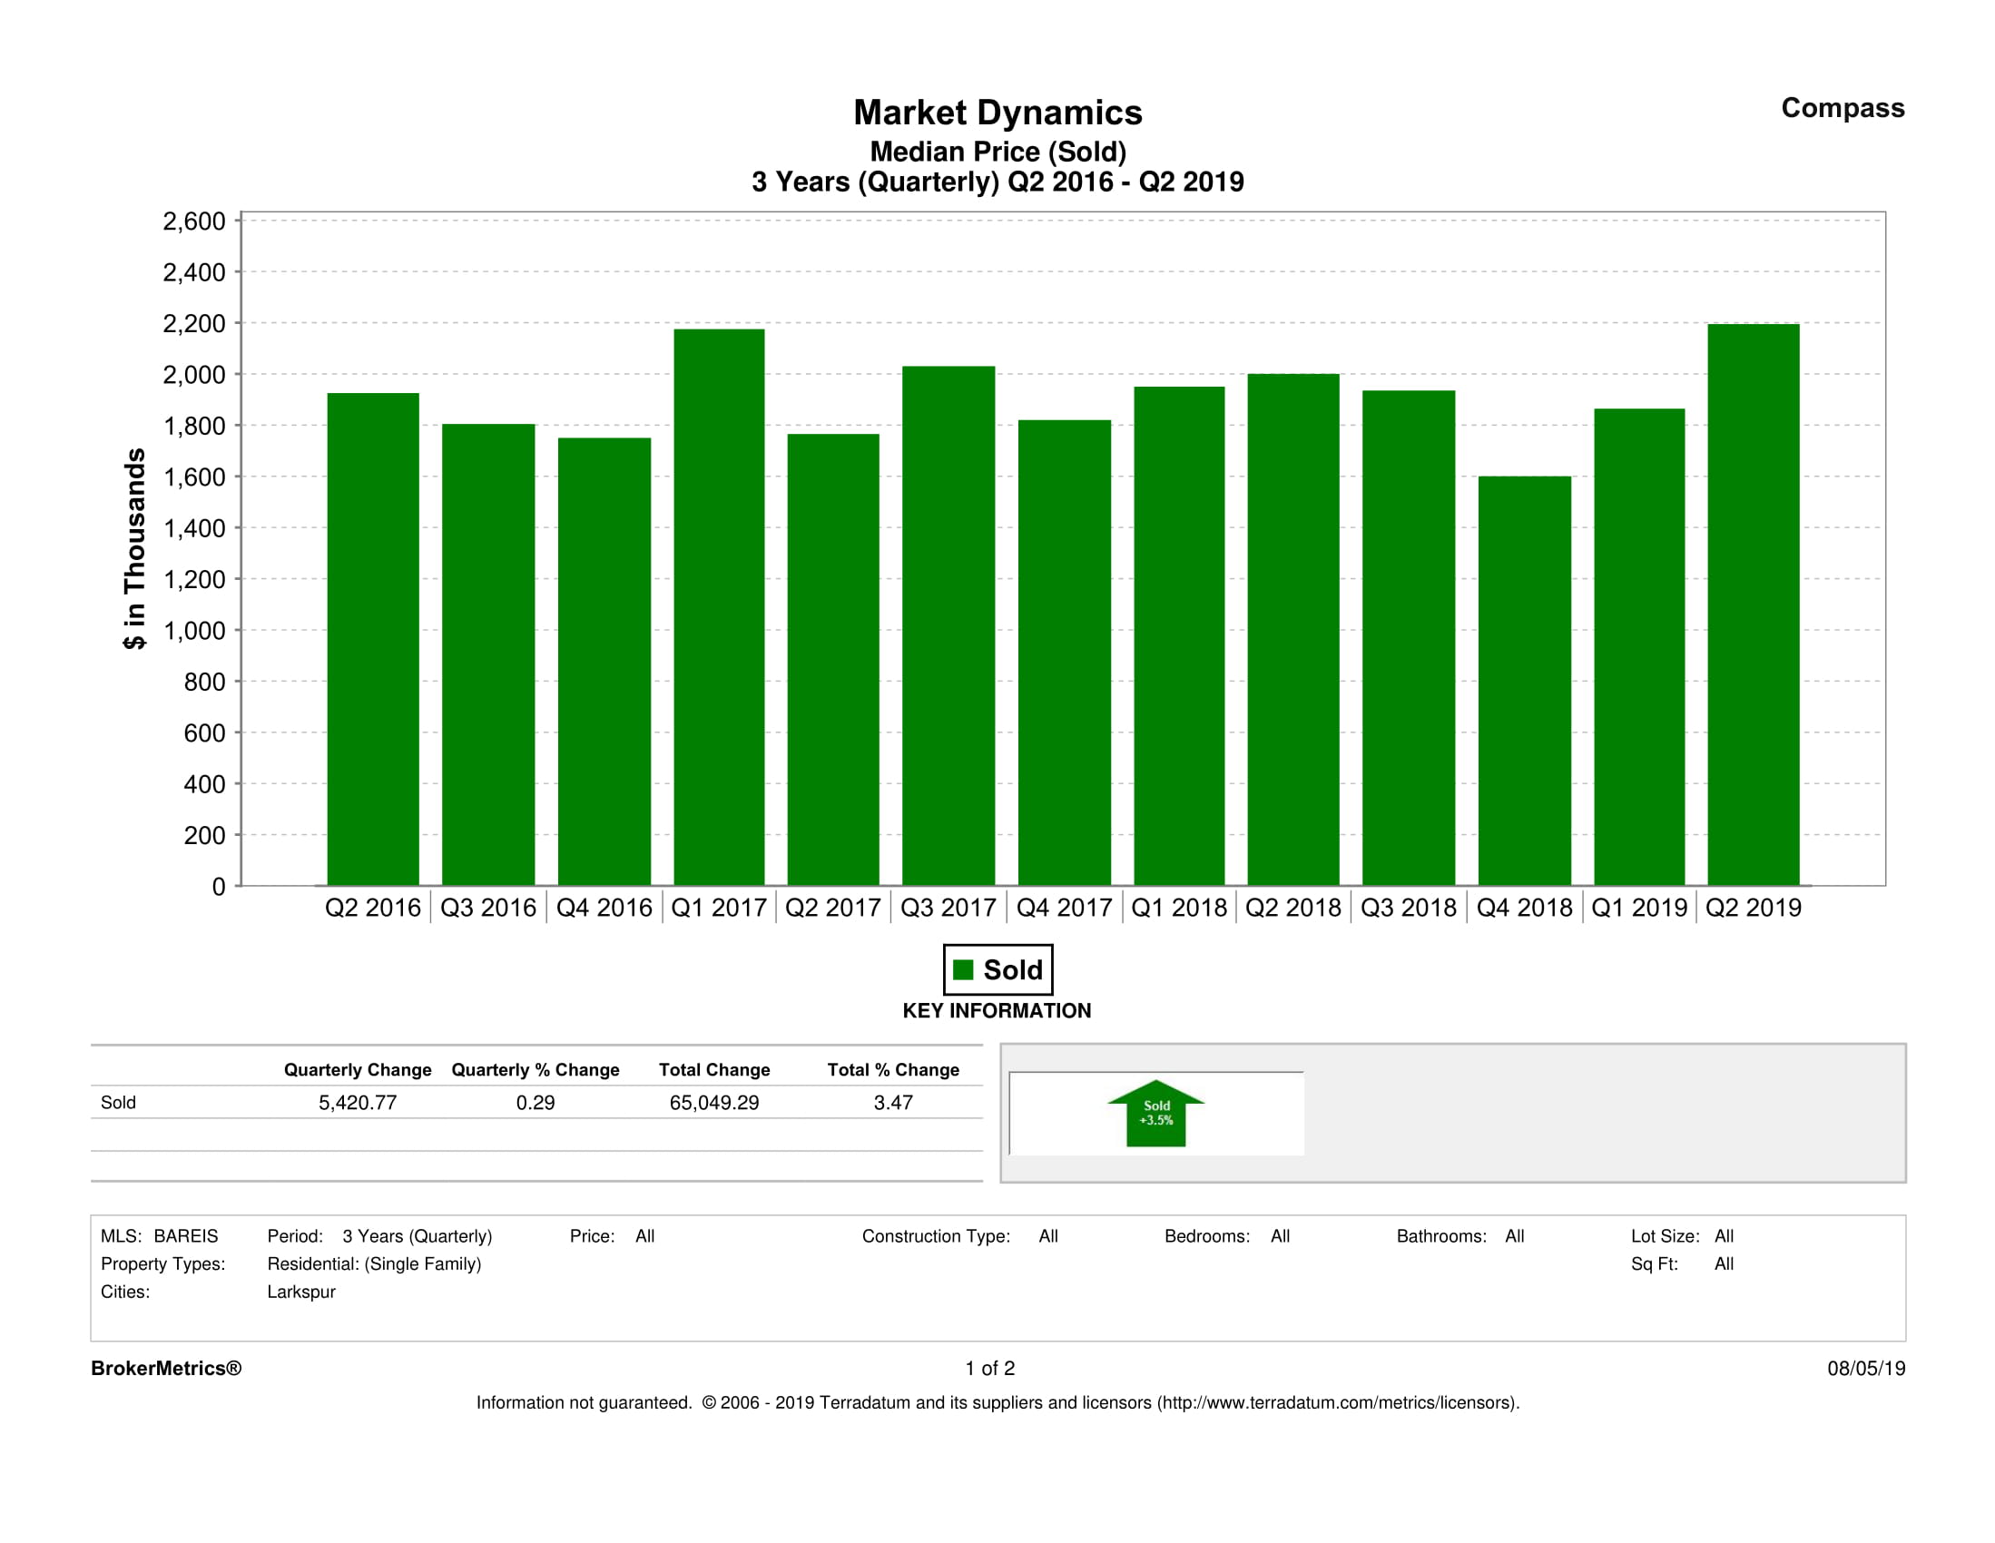The image size is (1995, 1543).
Task: Click the Larkspur city value
Action: pos(300,1291)
